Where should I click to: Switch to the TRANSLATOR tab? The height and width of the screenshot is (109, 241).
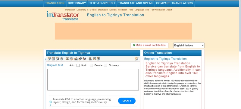coord(55,3)
